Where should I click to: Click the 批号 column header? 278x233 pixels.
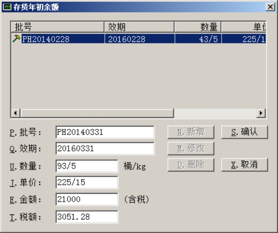[x=57, y=27]
